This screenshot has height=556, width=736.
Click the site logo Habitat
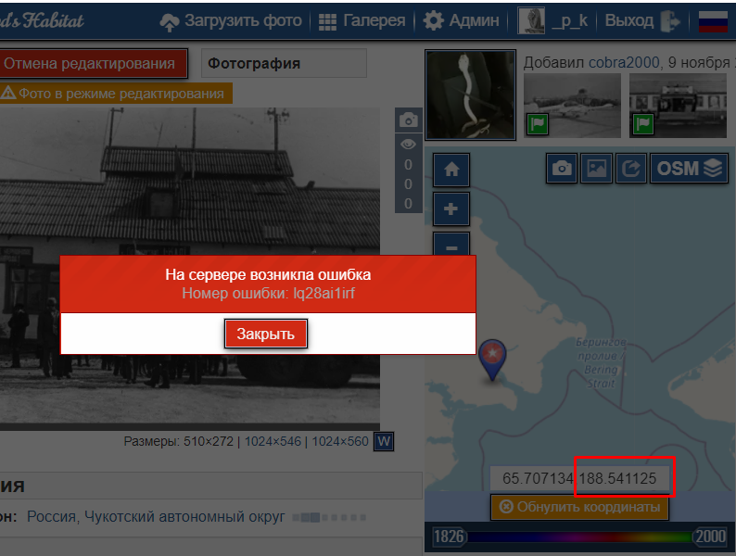(42, 20)
